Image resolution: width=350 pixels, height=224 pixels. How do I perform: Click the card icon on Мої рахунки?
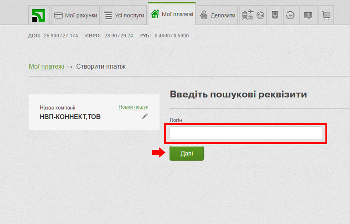click(58, 15)
